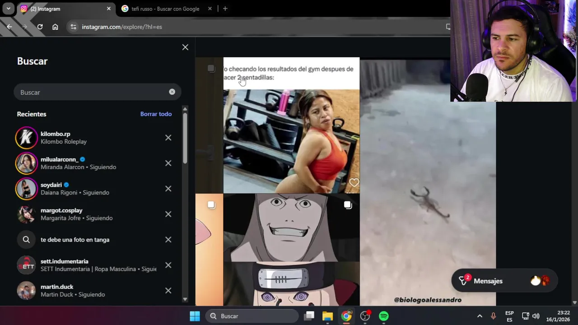
Task: Open volume control in system tray
Action: tap(536, 316)
